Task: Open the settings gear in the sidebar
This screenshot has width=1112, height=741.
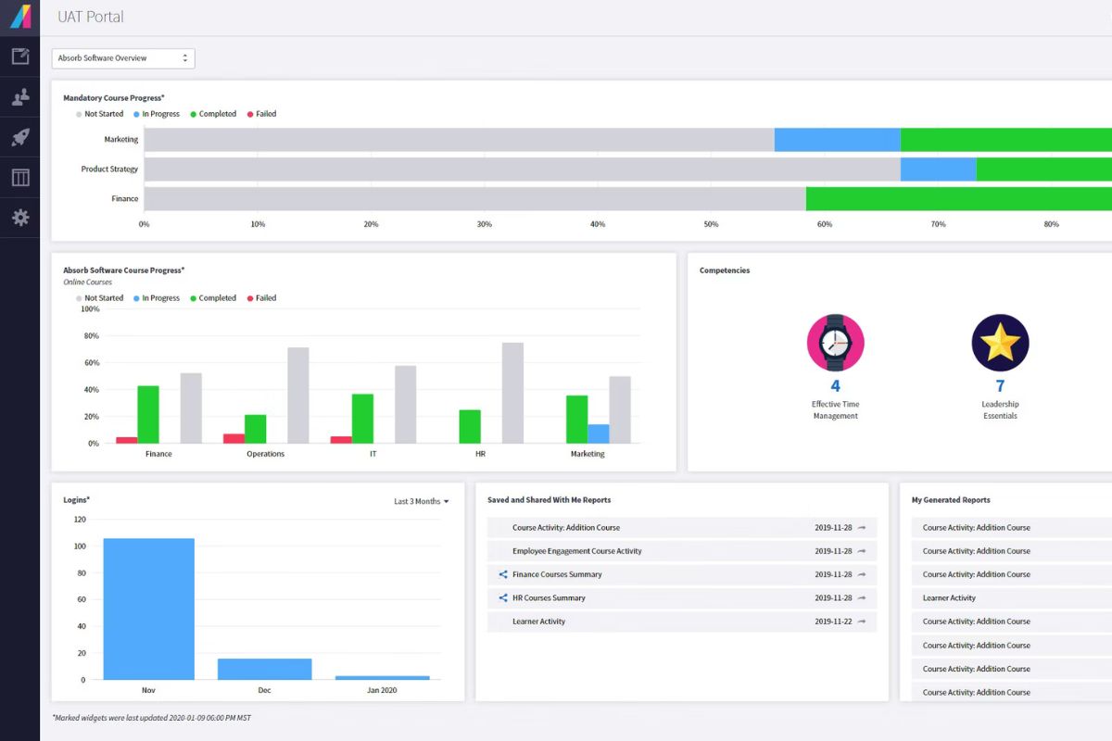Action: click(x=20, y=218)
